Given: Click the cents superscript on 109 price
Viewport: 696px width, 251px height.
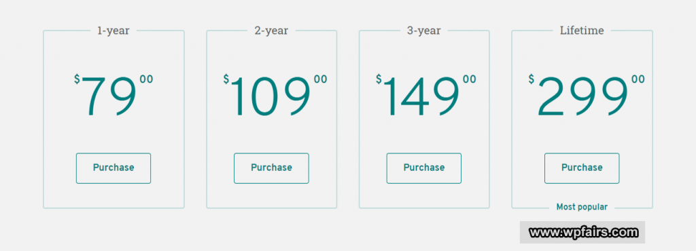Looking at the screenshot, I should click(x=321, y=79).
